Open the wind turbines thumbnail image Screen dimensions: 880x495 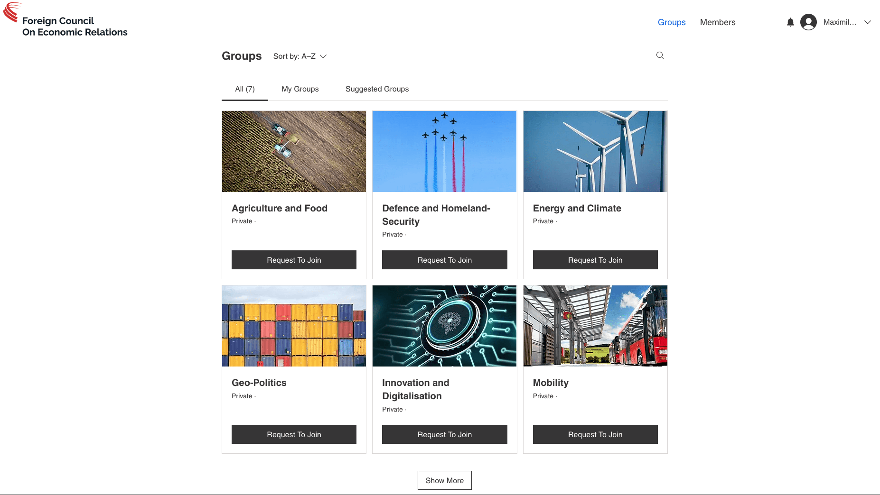coord(595,151)
